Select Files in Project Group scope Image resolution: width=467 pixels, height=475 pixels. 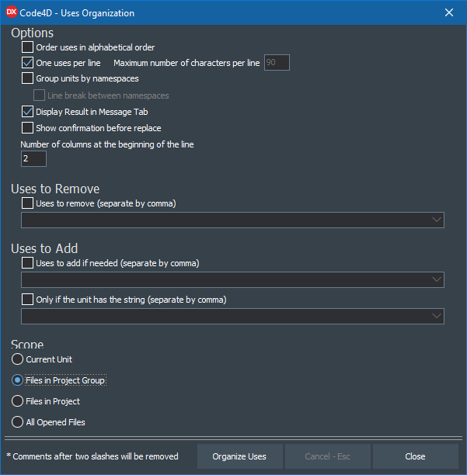click(x=18, y=380)
